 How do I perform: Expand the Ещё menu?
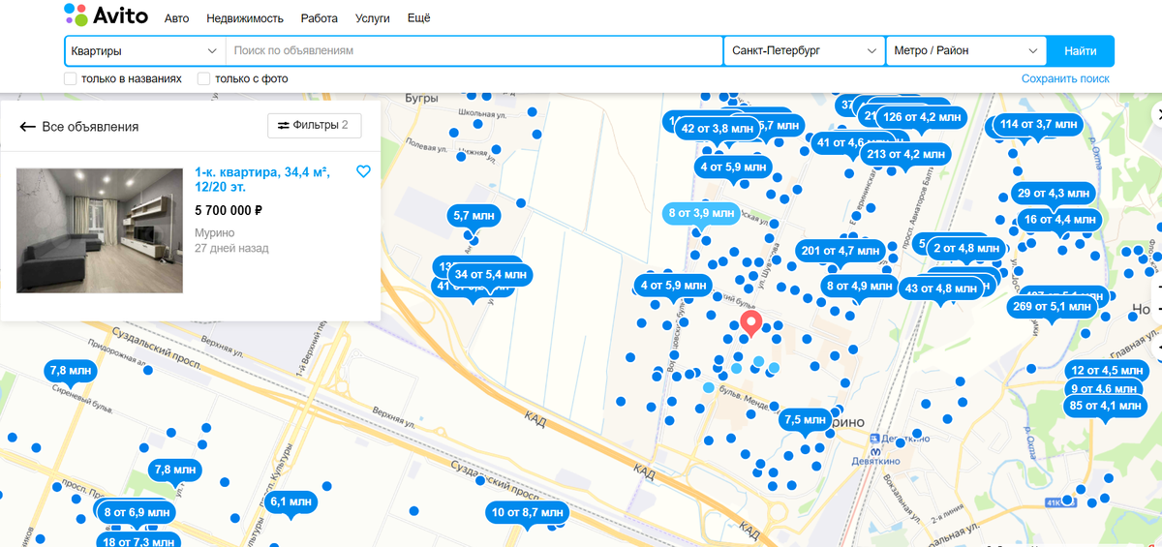tap(418, 18)
